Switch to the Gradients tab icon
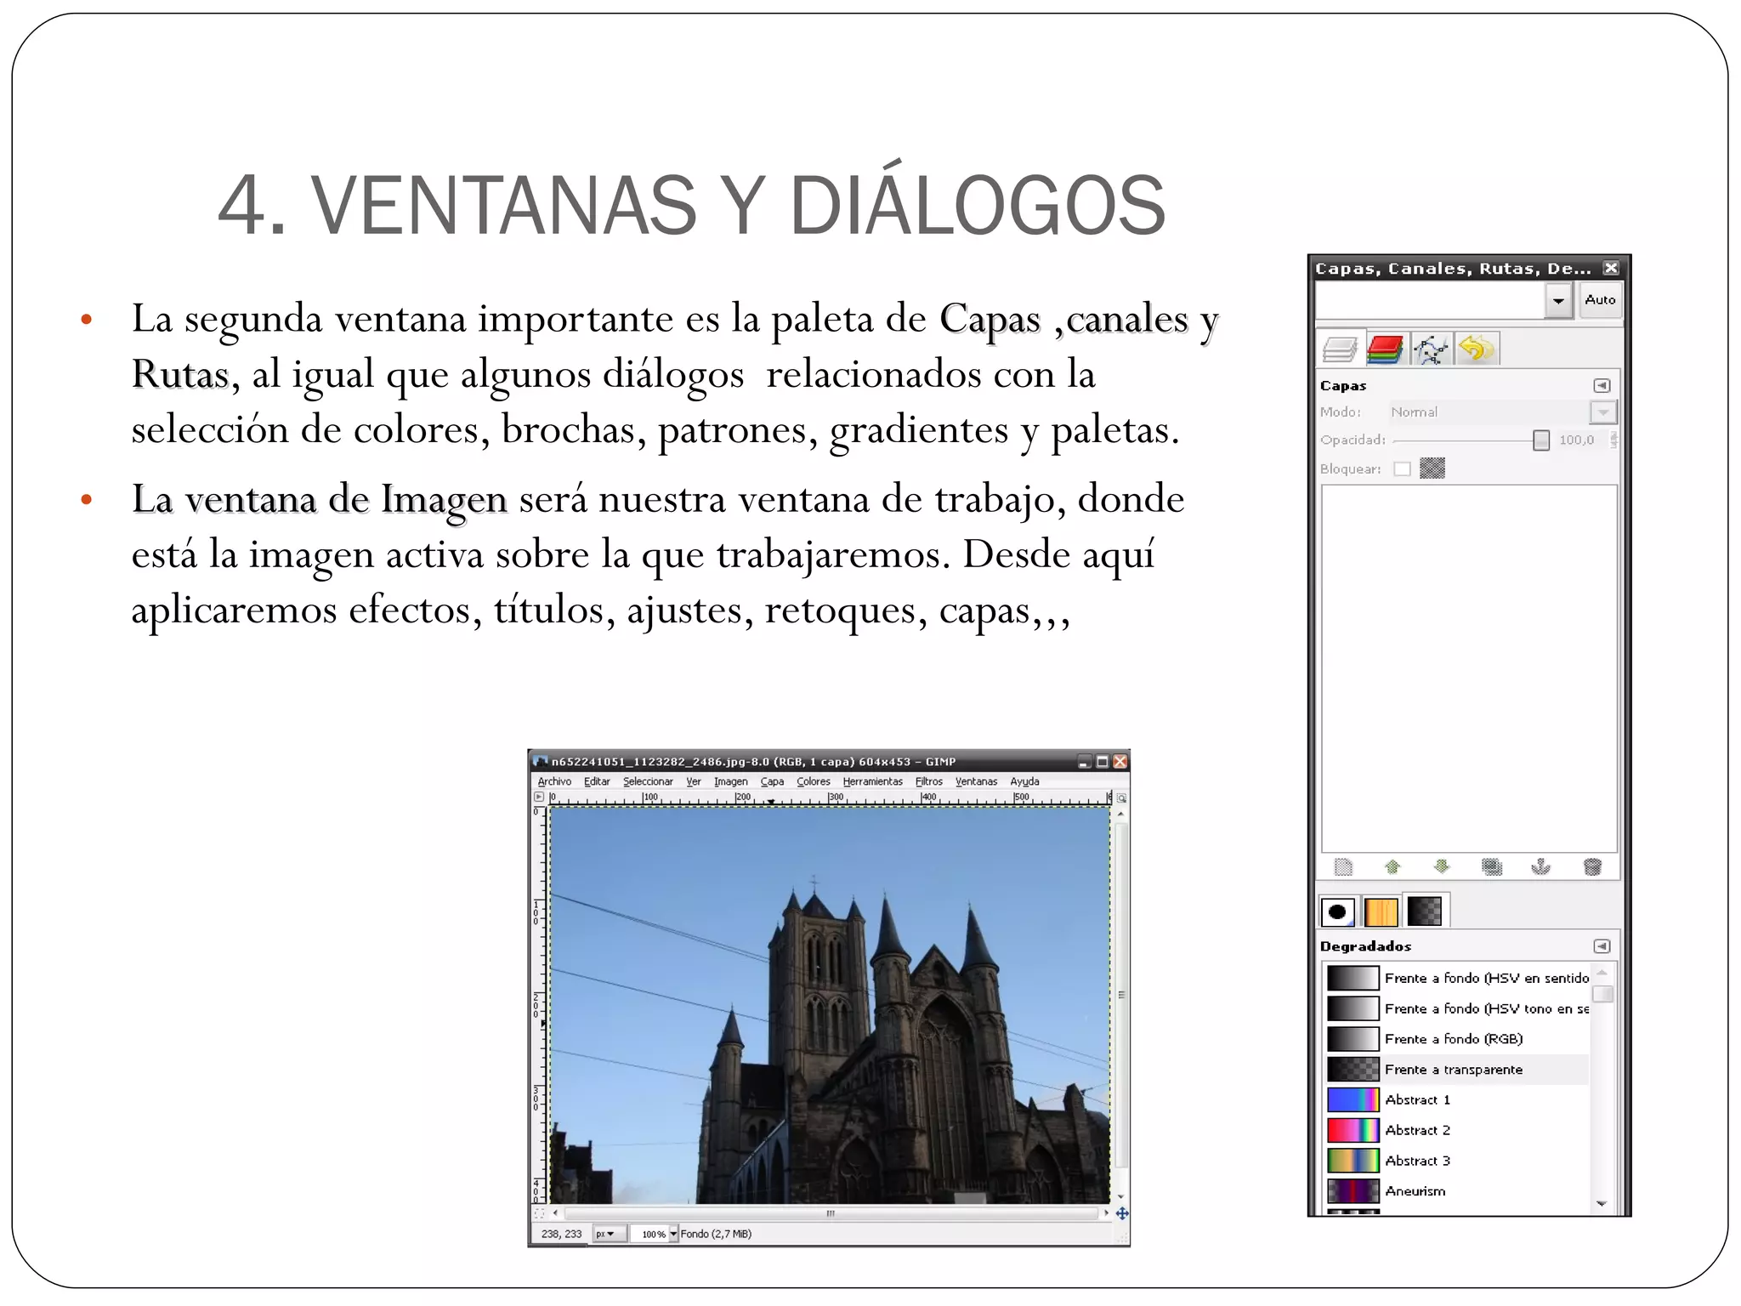Image resolution: width=1741 pixels, height=1306 pixels. point(1425,911)
